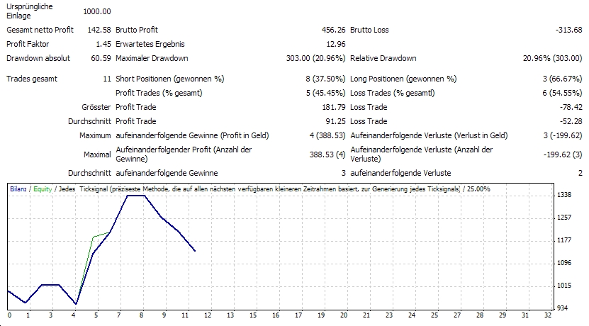The image size is (589, 326).
Task: Click largest Loss Trade value -78.42
Action: click(571, 108)
